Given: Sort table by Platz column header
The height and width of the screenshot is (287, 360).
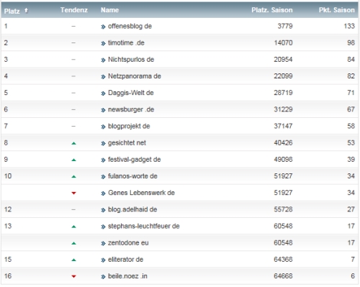Looking at the screenshot, I should point(12,11).
